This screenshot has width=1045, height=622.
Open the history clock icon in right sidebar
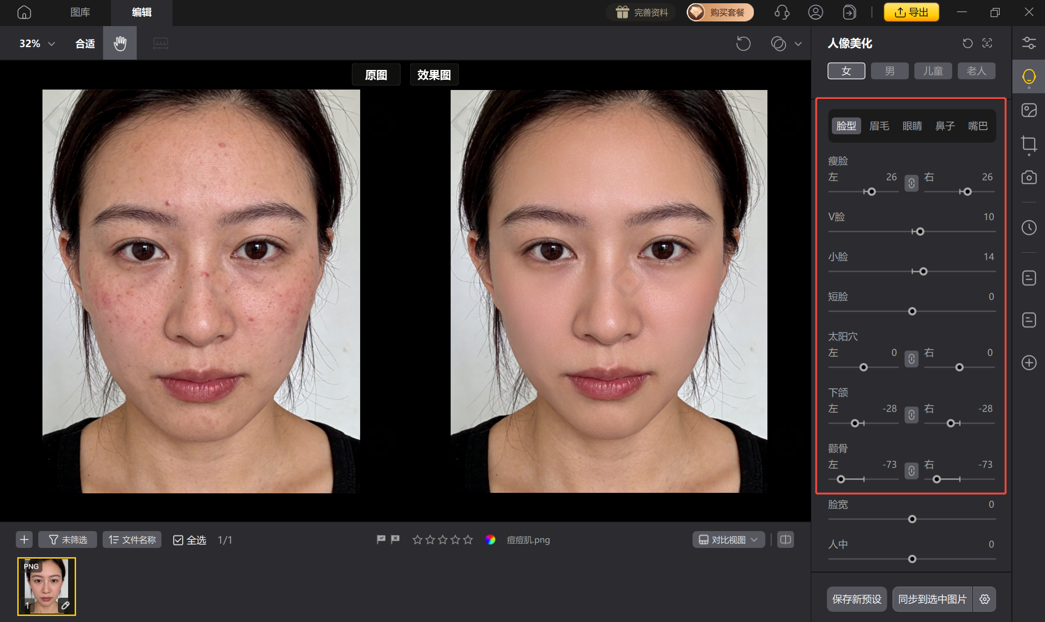[1029, 228]
